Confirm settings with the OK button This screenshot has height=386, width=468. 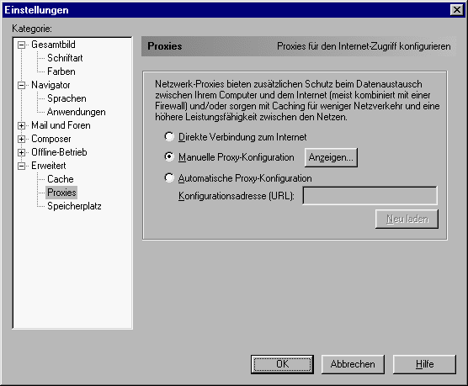(x=282, y=364)
